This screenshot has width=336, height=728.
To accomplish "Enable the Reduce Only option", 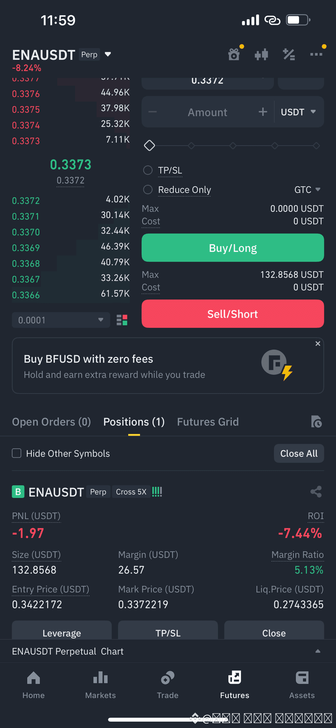I will [x=148, y=190].
